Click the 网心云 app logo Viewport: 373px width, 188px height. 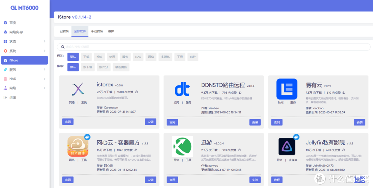tap(78, 146)
